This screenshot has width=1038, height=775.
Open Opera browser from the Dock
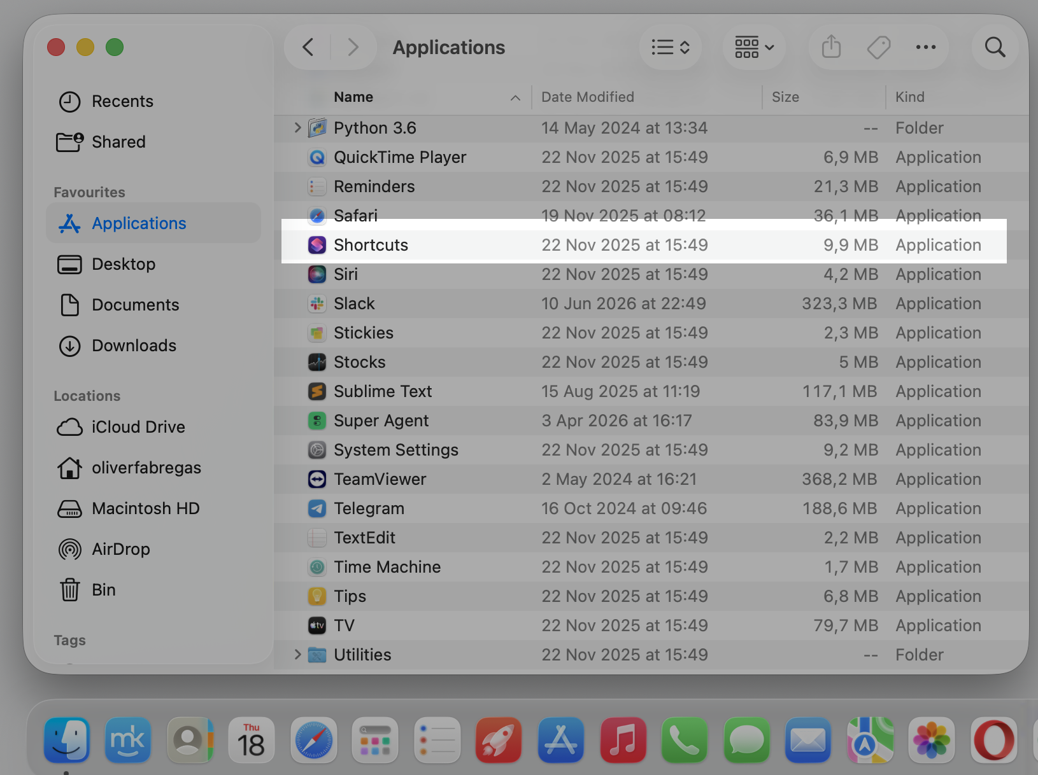(993, 739)
